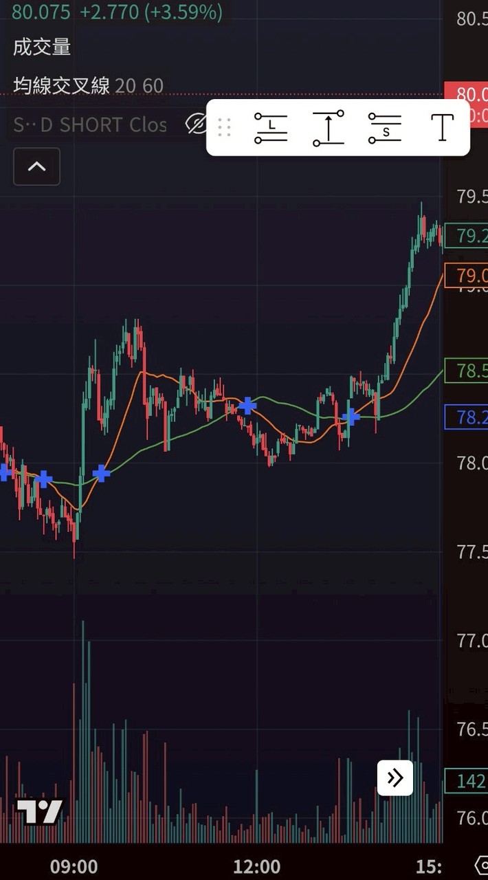Open the 成交量 volume indicator label
The image size is (488, 880).
coord(42,47)
